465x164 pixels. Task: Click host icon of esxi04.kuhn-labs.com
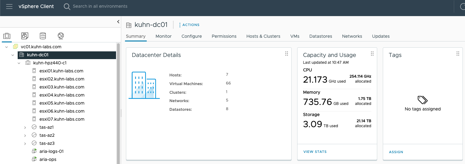34,95
